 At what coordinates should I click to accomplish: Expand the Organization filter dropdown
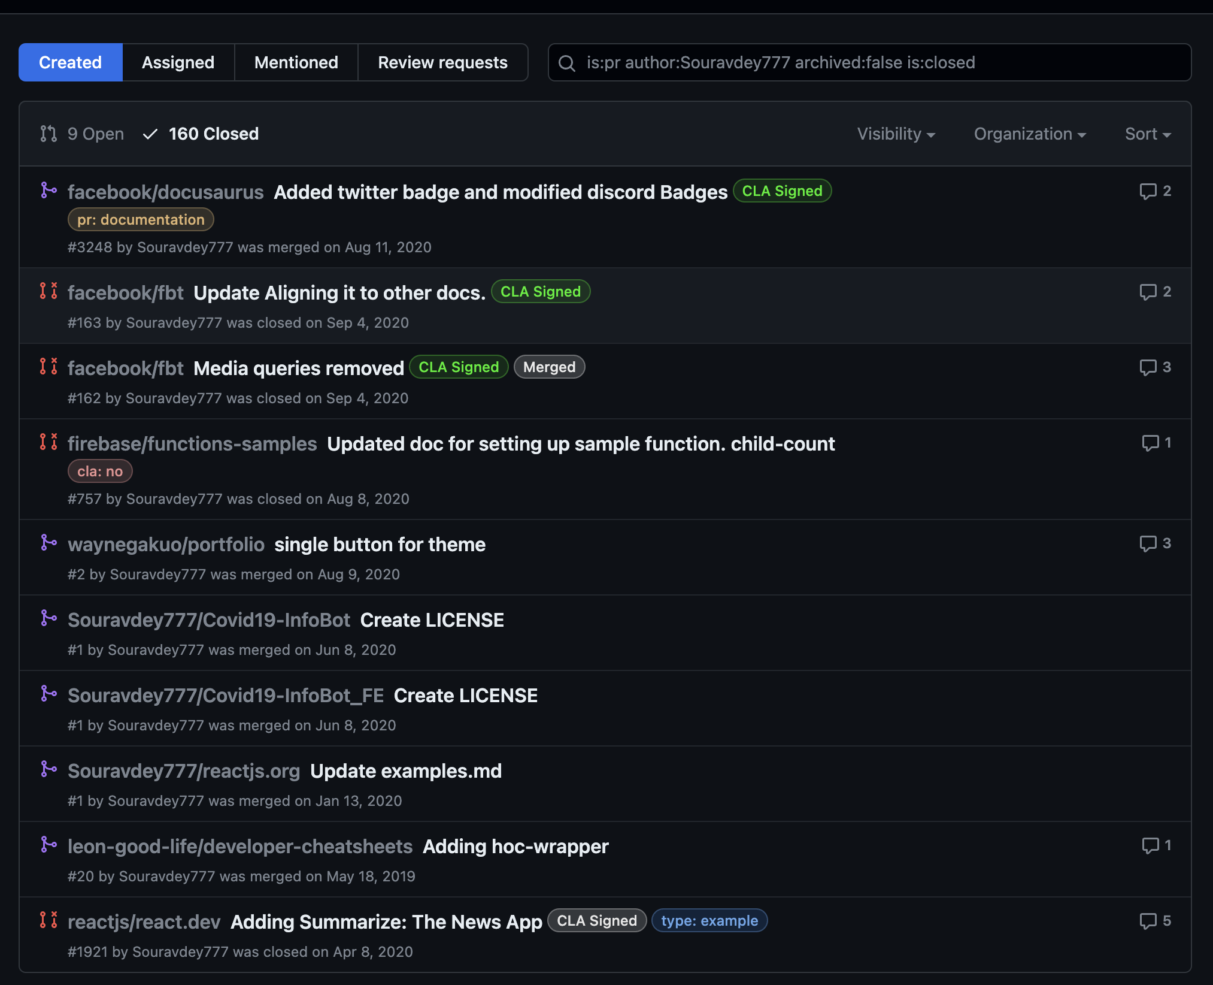(1030, 134)
